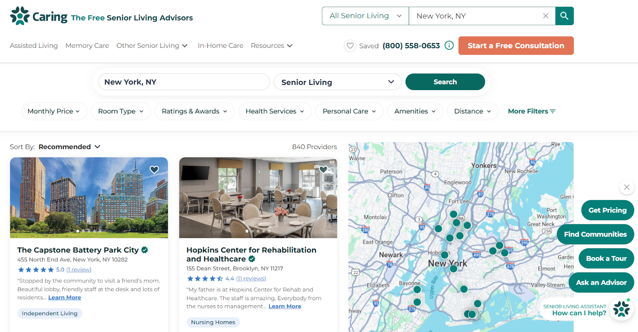Click verified badge next to Capstone Battery Park City
This screenshot has width=638, height=332.
[x=145, y=250]
